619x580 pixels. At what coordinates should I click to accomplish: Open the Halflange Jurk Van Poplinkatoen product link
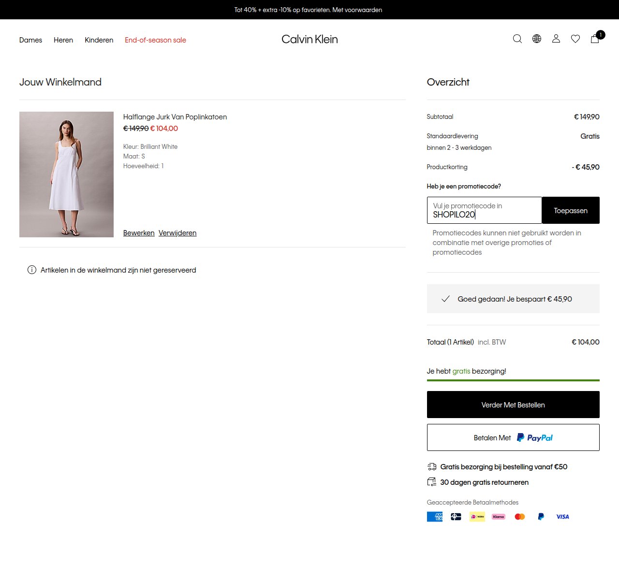click(x=175, y=117)
